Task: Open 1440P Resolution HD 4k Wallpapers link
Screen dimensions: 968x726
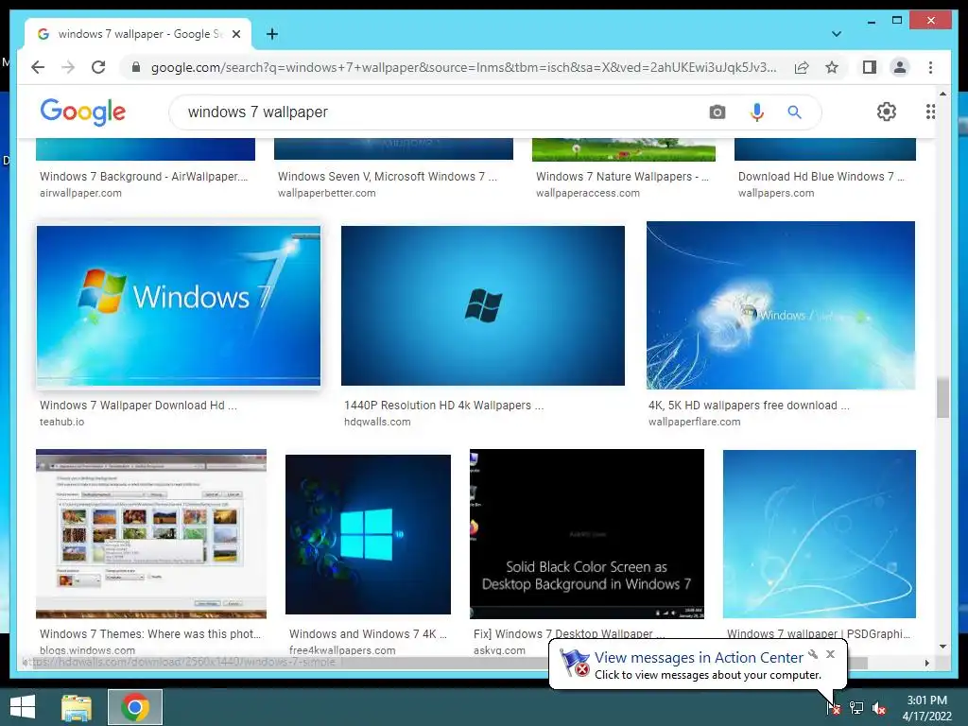Action: click(444, 406)
